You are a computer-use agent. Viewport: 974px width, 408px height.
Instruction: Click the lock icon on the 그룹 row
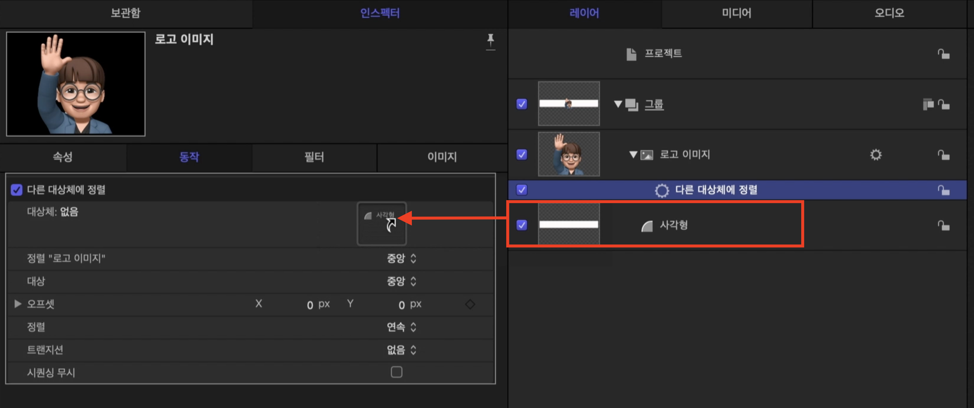(x=943, y=104)
